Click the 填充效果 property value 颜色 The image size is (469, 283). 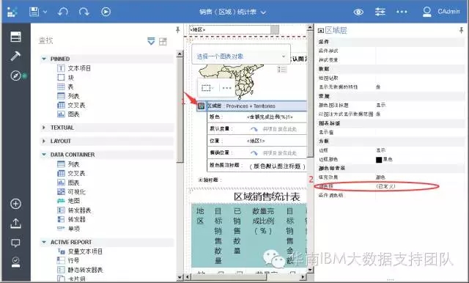pos(380,177)
